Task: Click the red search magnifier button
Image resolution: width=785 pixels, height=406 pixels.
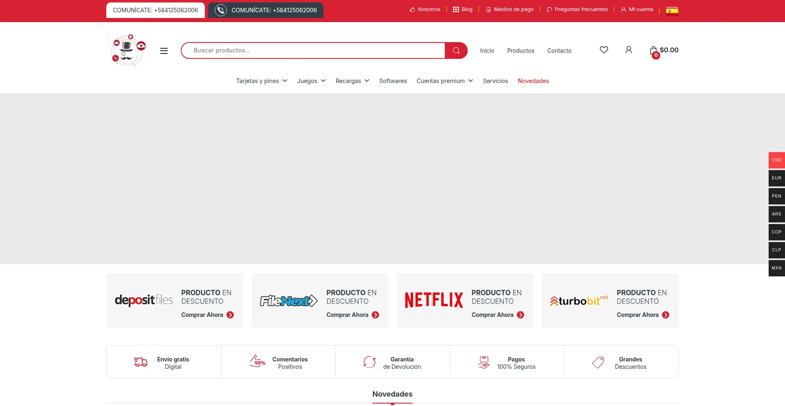Action: click(x=456, y=51)
